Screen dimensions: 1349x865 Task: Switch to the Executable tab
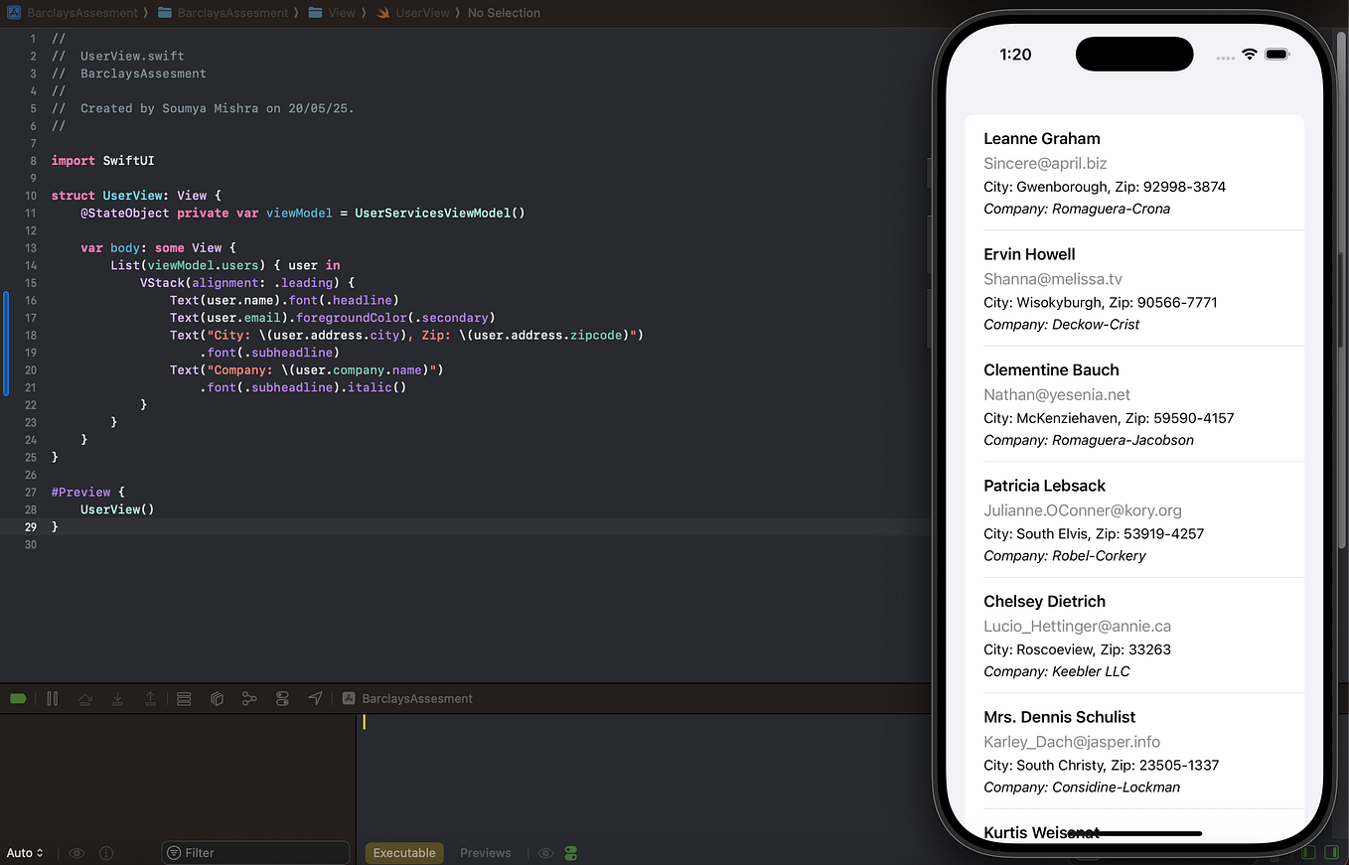pos(403,853)
